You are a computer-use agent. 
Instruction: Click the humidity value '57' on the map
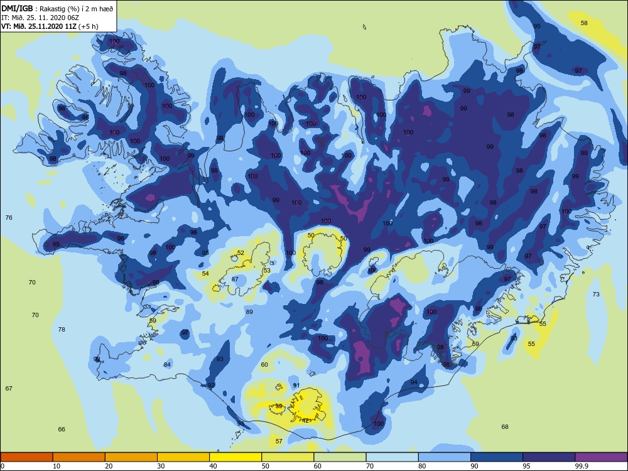(x=279, y=441)
